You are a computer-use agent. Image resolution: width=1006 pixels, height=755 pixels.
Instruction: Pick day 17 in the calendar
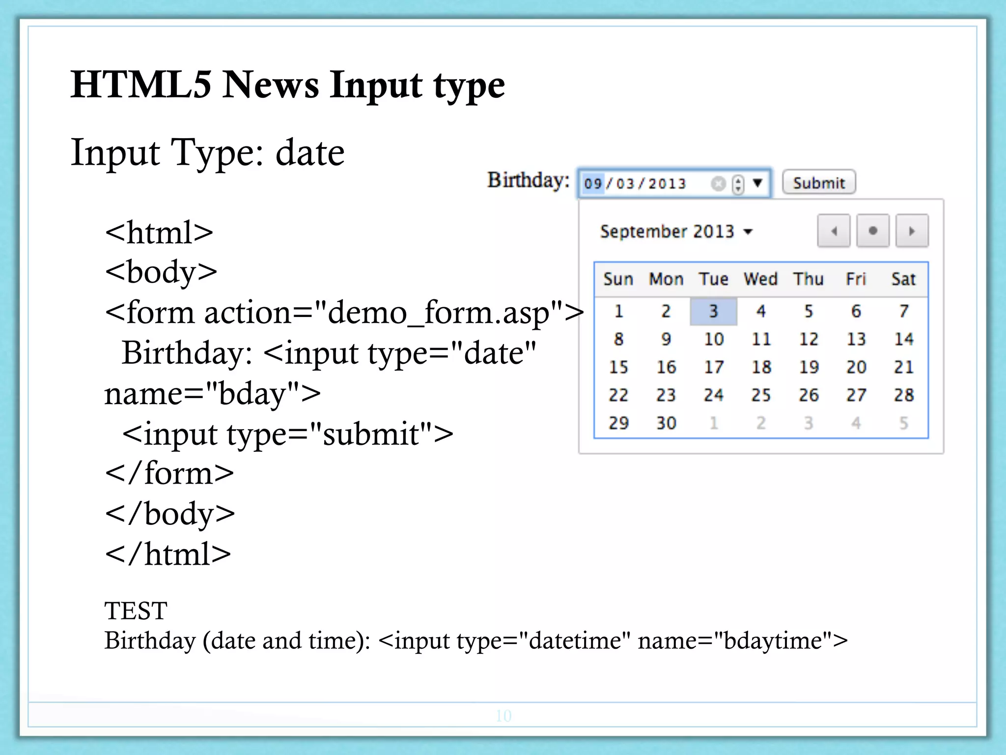714,367
